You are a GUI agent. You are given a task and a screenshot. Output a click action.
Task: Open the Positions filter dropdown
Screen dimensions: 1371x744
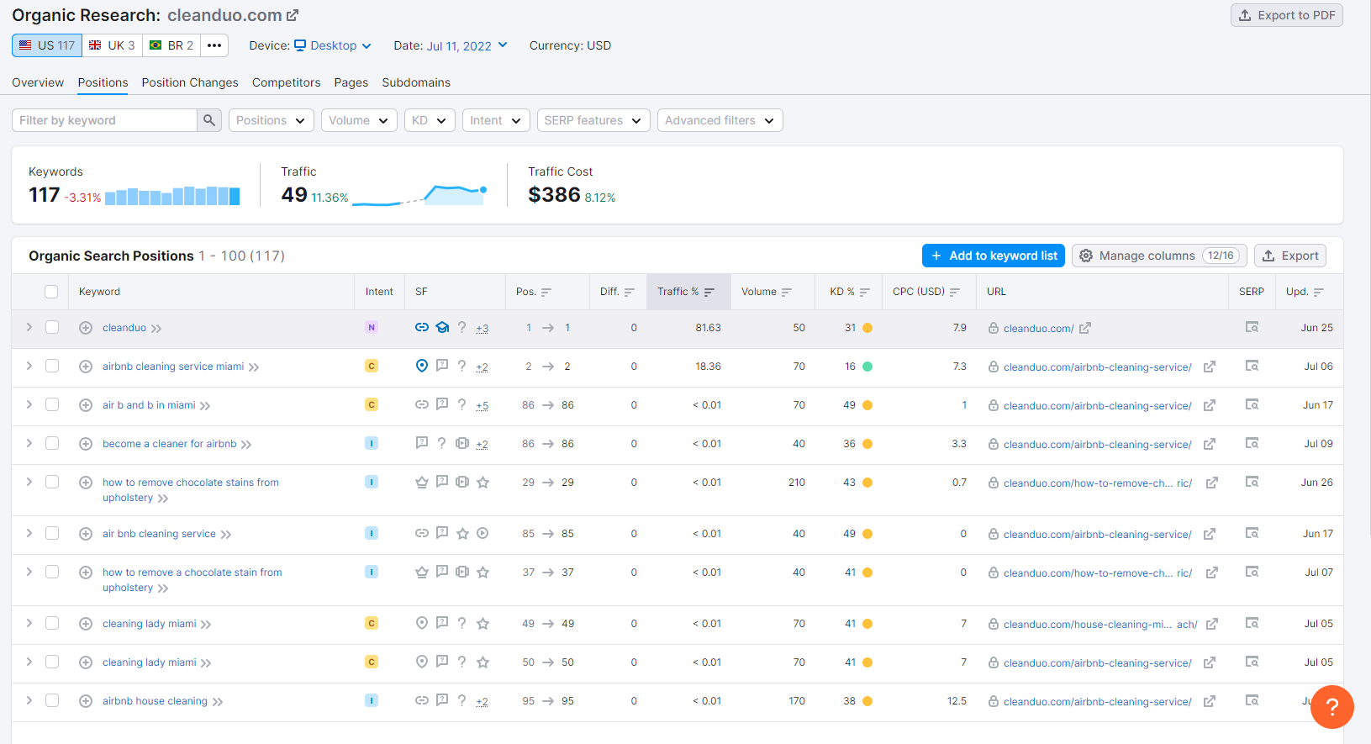click(x=271, y=120)
